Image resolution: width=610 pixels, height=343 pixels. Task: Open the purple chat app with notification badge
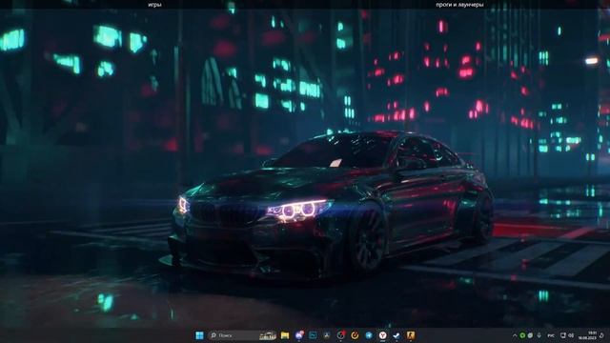pyautogui.click(x=299, y=335)
